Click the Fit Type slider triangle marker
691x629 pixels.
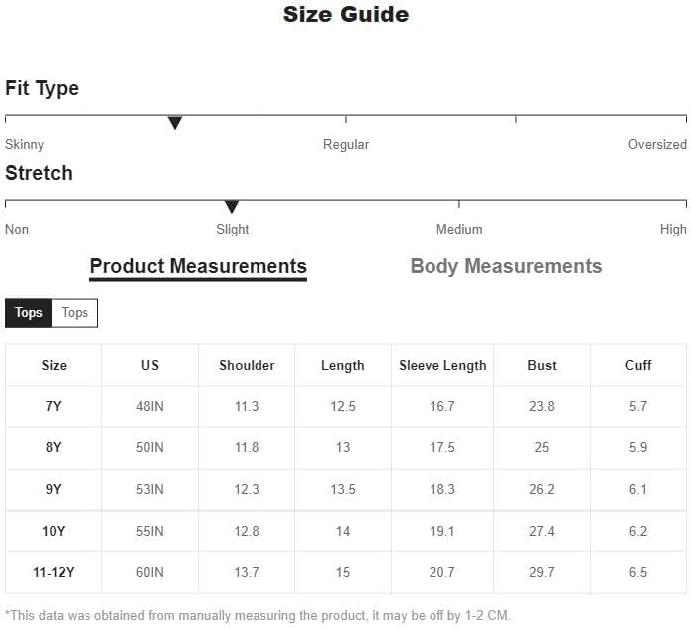pos(175,123)
